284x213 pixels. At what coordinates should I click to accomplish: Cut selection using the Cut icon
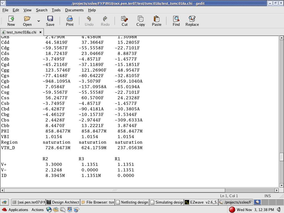[x=125, y=21]
